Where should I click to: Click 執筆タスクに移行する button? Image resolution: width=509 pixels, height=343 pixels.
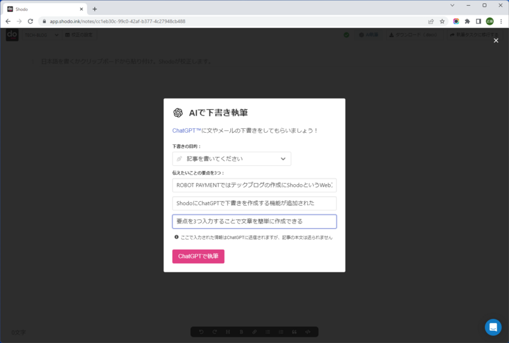(474, 35)
